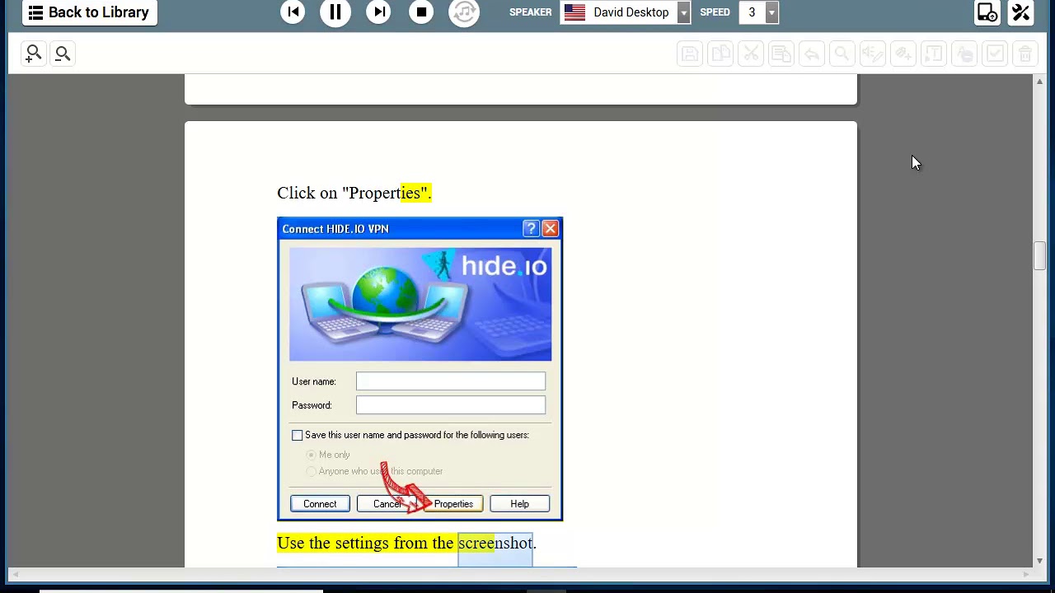Image resolution: width=1055 pixels, height=593 pixels.
Task: Click the Connect button in the VPN dialog
Action: (x=320, y=504)
